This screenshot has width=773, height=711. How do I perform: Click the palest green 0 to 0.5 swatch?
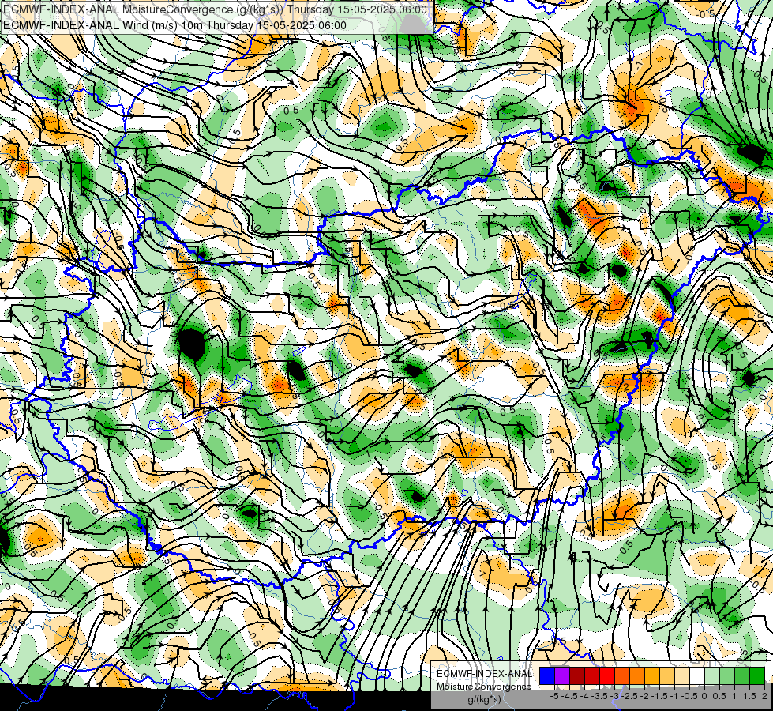coord(712,676)
